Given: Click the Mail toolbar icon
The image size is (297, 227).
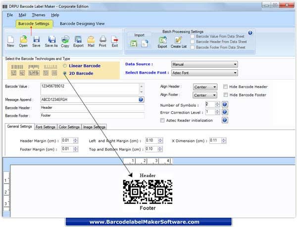Looking at the screenshot, I should (x=91, y=40).
